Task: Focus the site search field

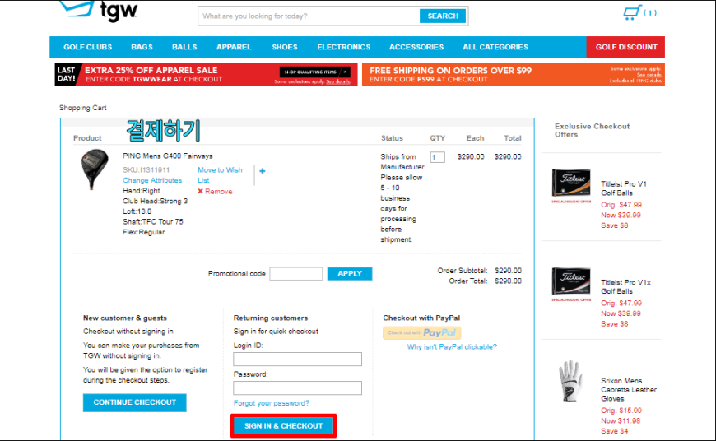Action: [309, 16]
